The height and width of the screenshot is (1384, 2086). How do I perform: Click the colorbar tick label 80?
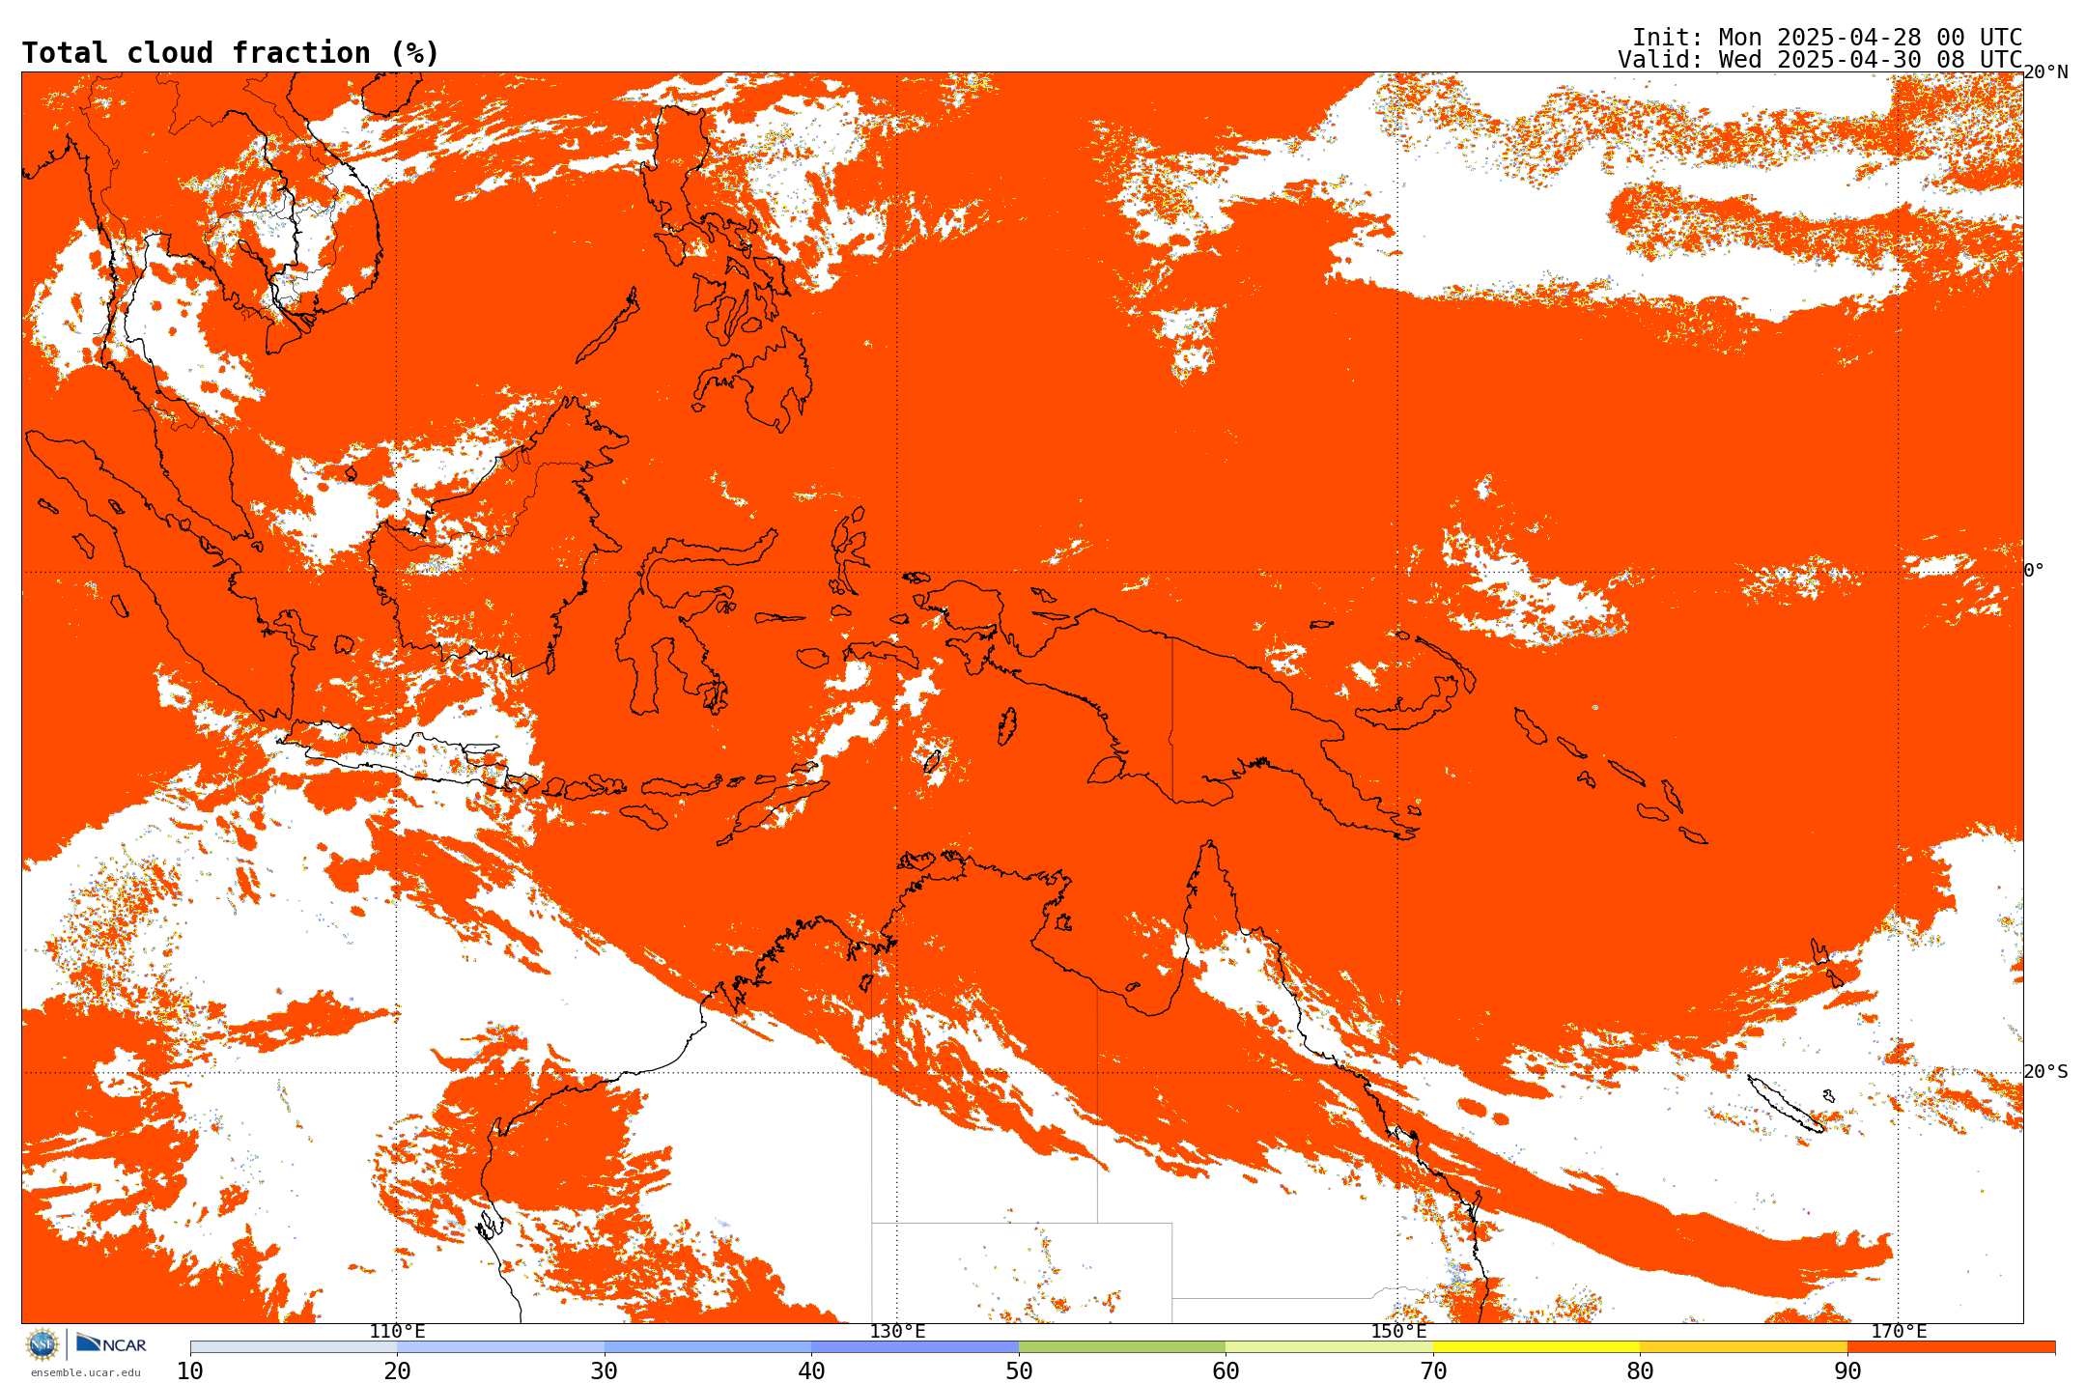tap(1640, 1371)
